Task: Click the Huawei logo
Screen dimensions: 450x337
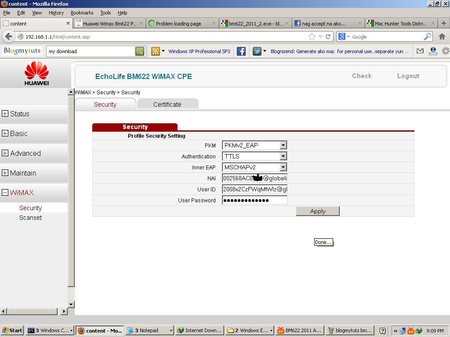Action: coord(36,73)
